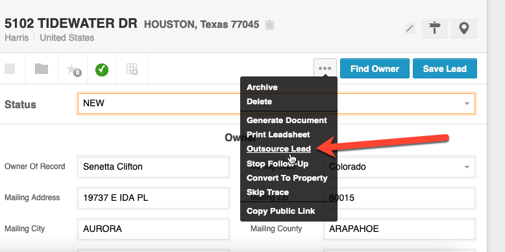505x252 pixels.
Task: Select Skip Trace menu entry
Action: pos(267,192)
